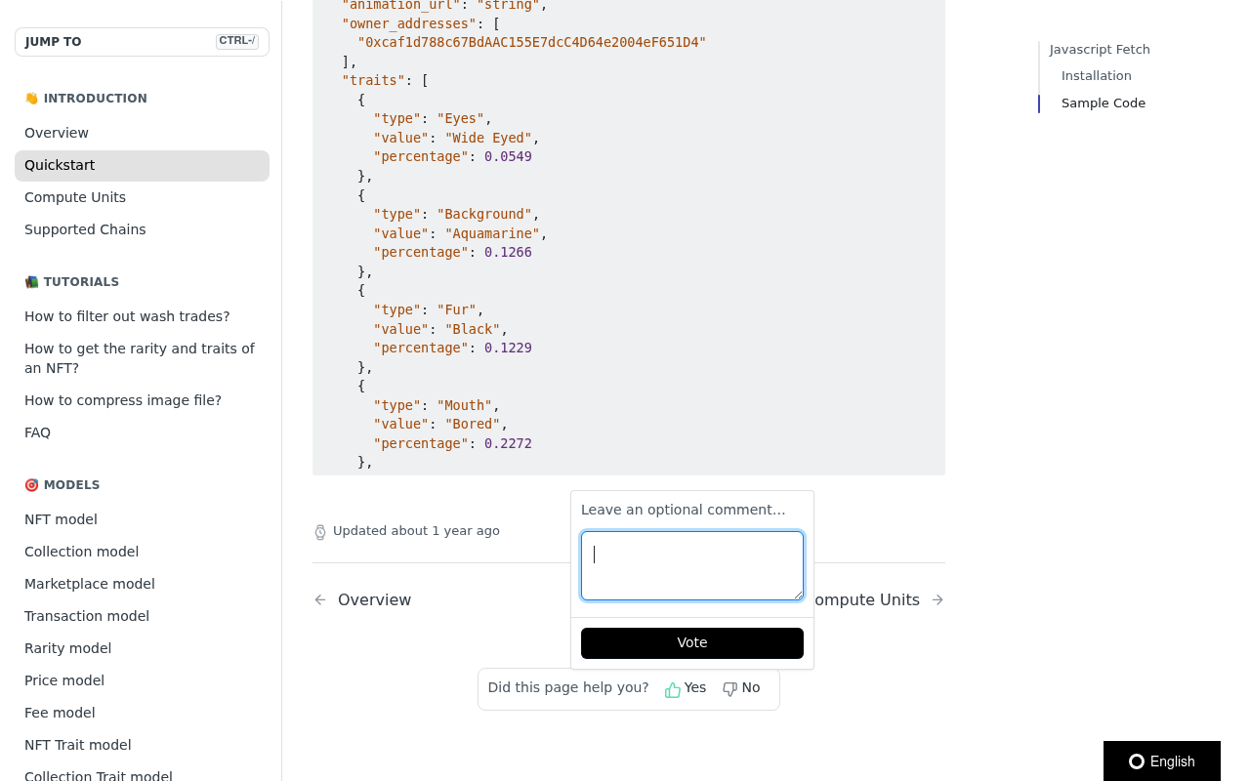Open How to filter out wash trades tutorial
Viewport: 1250px width, 781px height.
(x=142, y=316)
